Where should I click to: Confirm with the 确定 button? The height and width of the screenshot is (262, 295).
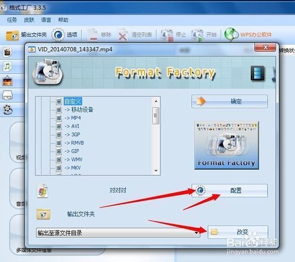(x=230, y=102)
